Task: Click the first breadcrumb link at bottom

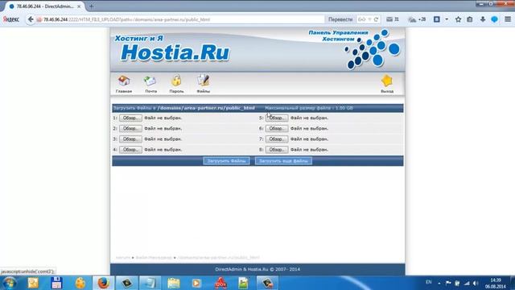Action: 123,258
